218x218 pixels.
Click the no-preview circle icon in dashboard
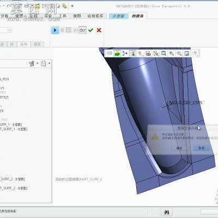(62, 30)
